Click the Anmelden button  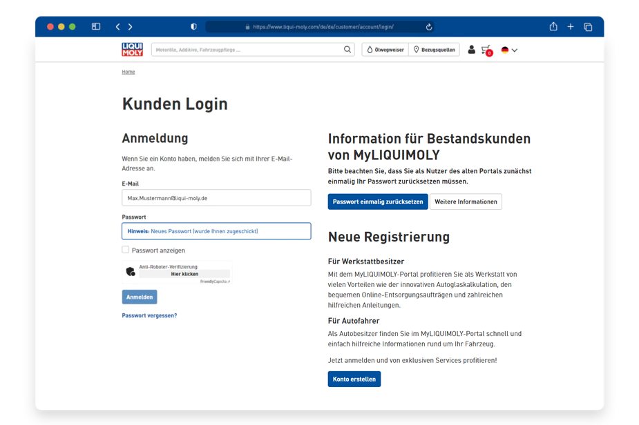pyautogui.click(x=140, y=297)
